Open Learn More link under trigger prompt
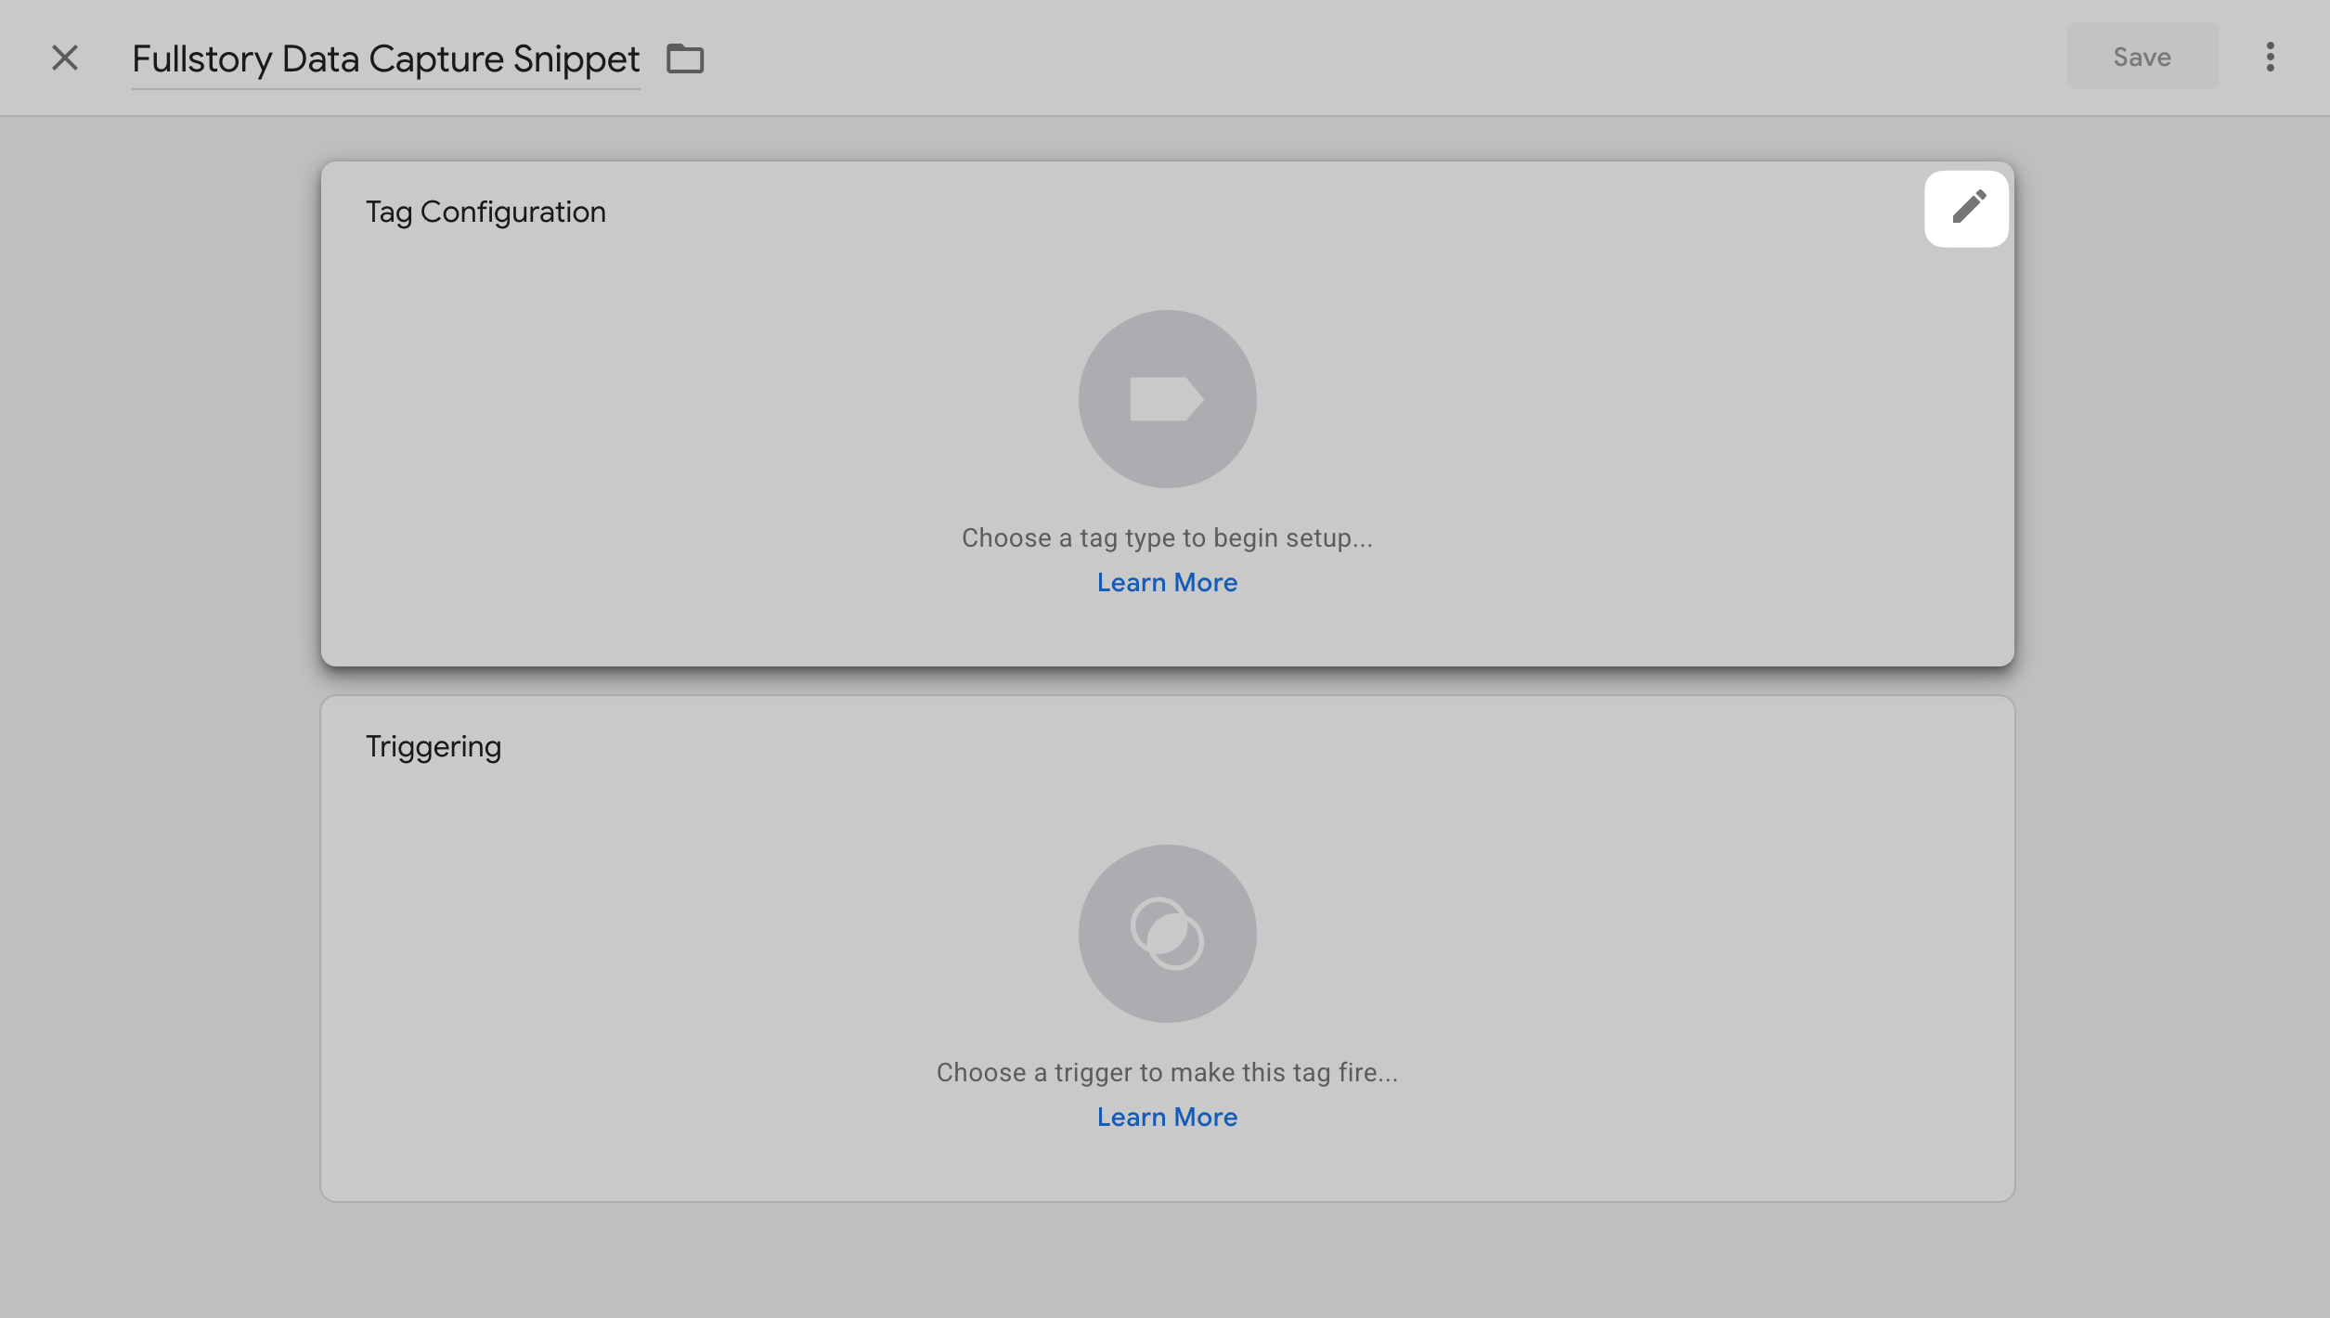The image size is (2330, 1318). click(1167, 1117)
